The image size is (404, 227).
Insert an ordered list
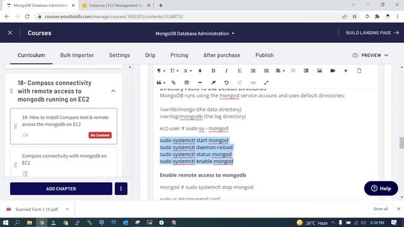[253, 71]
